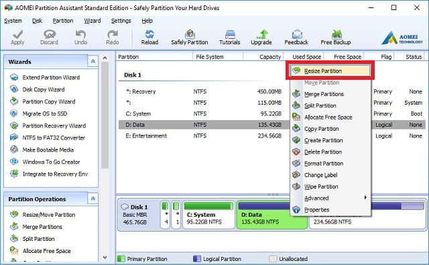This screenshot has height=265, width=429.
Task: Sort by the Status column header
Action: tap(410, 57)
